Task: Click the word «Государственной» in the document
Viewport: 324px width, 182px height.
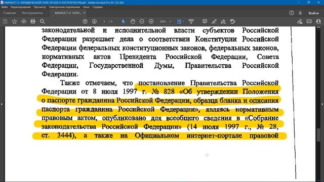Action: coord(116,65)
